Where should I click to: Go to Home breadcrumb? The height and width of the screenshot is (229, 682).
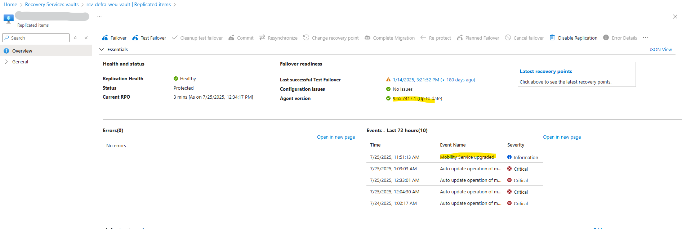click(x=10, y=4)
